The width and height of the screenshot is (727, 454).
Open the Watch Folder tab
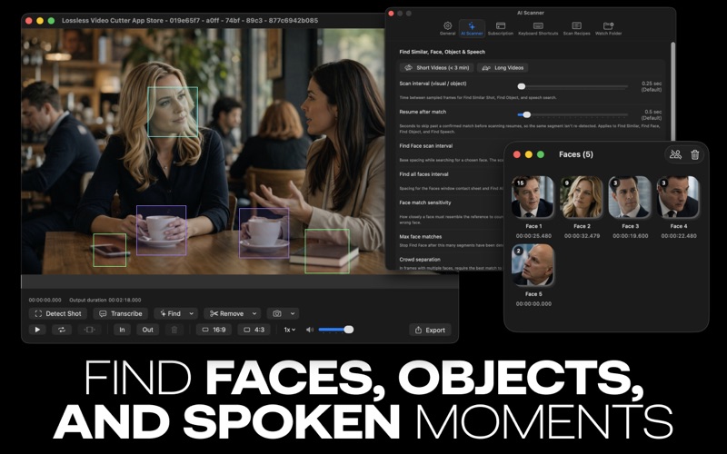pos(608,28)
